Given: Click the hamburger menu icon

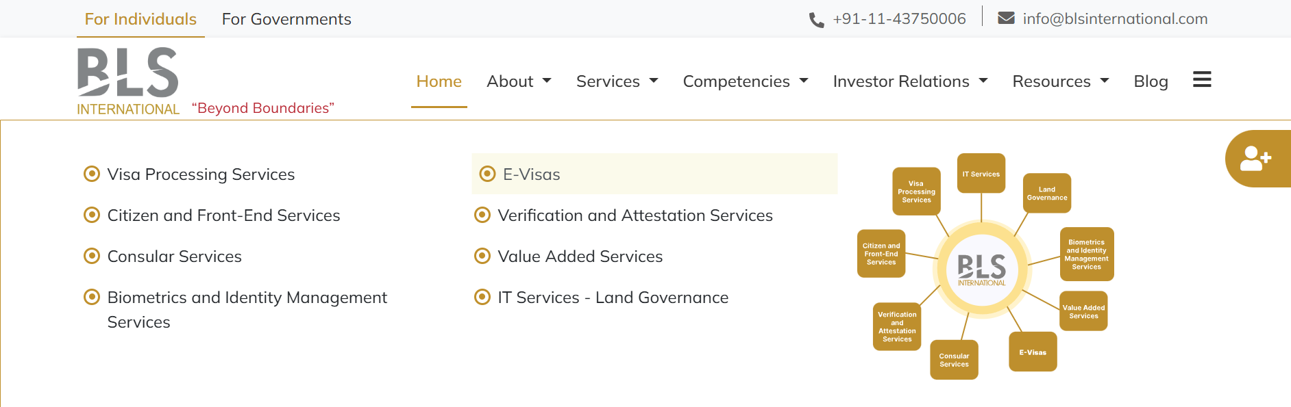Looking at the screenshot, I should click(x=1202, y=80).
